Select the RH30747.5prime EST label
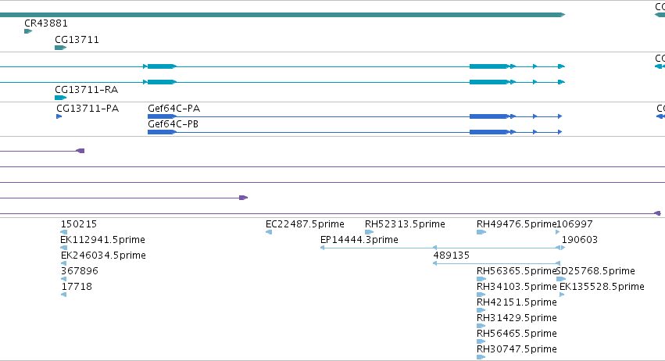Image resolution: width=665 pixels, height=361 pixels. coord(517,349)
